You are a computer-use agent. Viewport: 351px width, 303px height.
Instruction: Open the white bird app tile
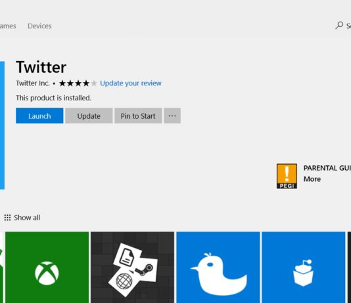218,268
